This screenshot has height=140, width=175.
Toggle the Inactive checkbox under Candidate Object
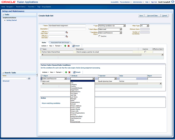[100, 36]
